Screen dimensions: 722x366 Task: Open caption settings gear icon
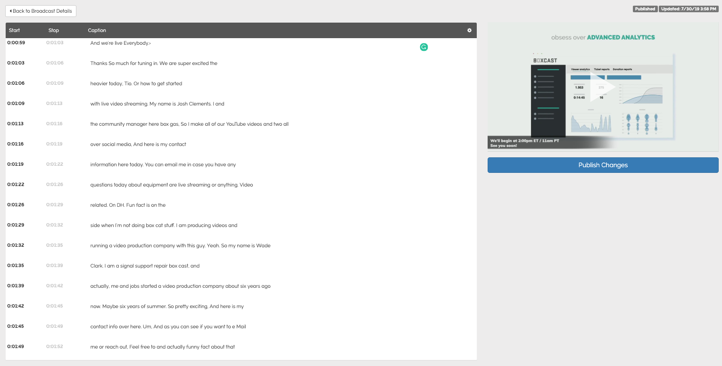coord(469,31)
